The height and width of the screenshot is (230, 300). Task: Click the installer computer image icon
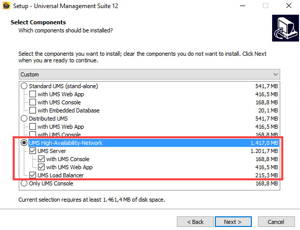point(285,28)
